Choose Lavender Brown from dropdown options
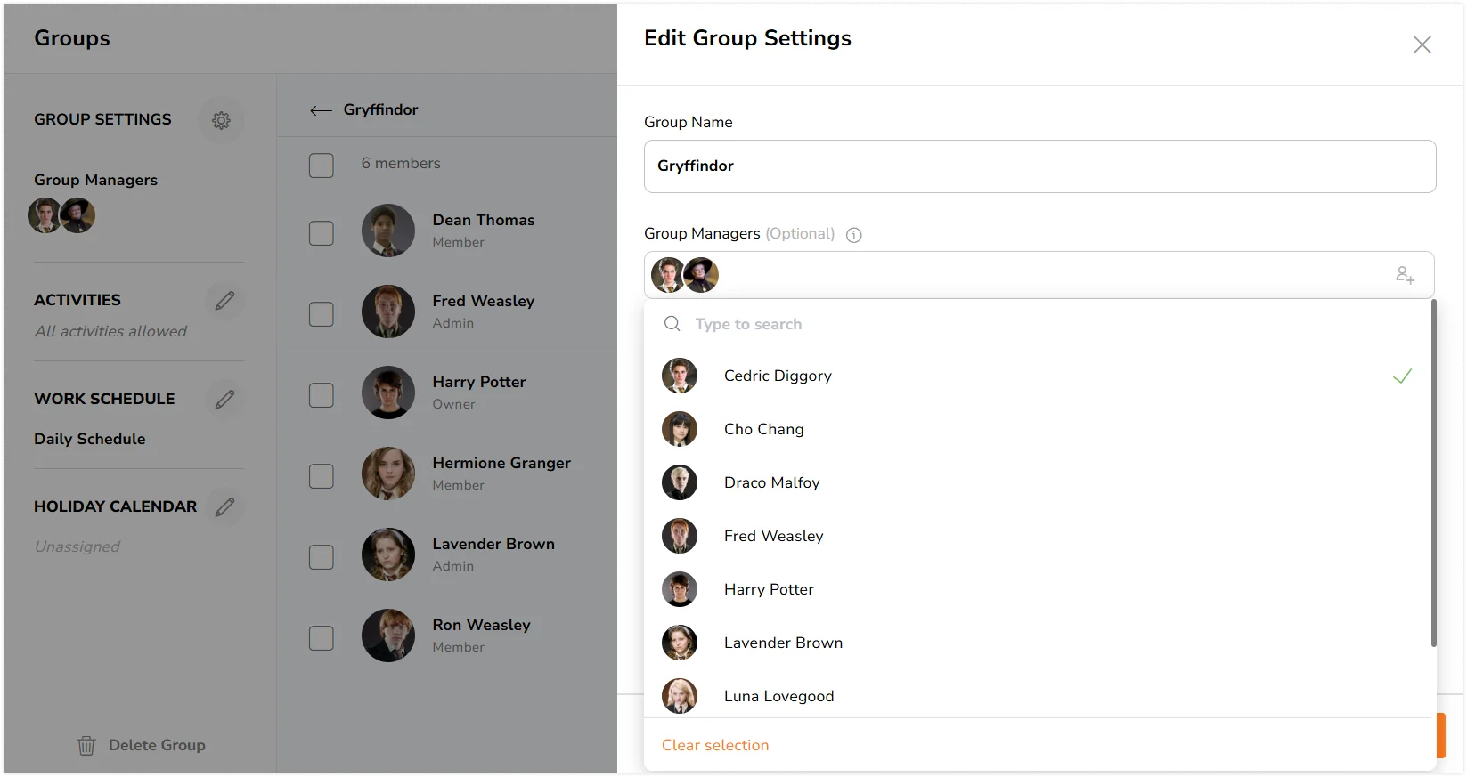 pyautogui.click(x=1038, y=643)
